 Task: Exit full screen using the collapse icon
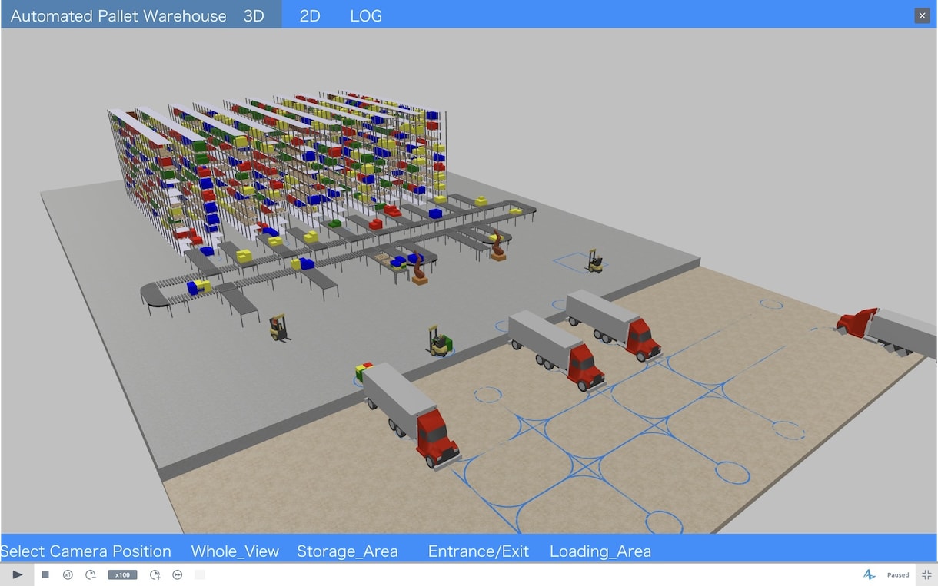pyautogui.click(x=926, y=574)
